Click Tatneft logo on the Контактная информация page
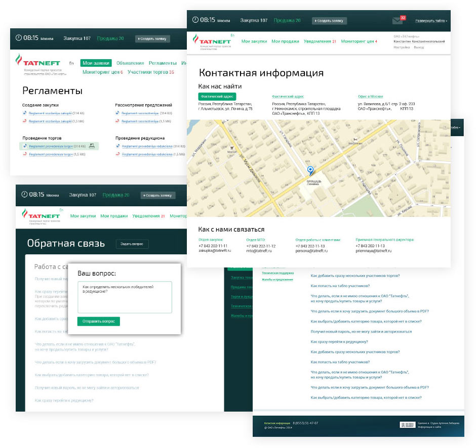Image resolution: width=476 pixels, height=448 pixels. [x=213, y=41]
